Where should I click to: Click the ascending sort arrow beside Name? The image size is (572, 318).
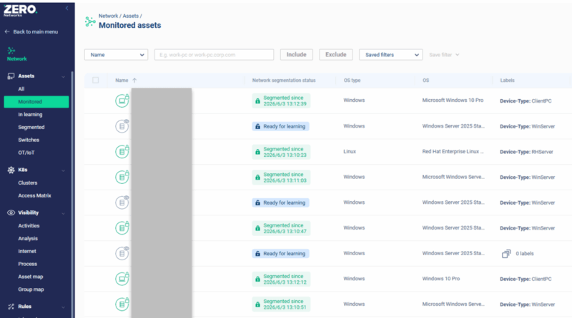coord(134,81)
